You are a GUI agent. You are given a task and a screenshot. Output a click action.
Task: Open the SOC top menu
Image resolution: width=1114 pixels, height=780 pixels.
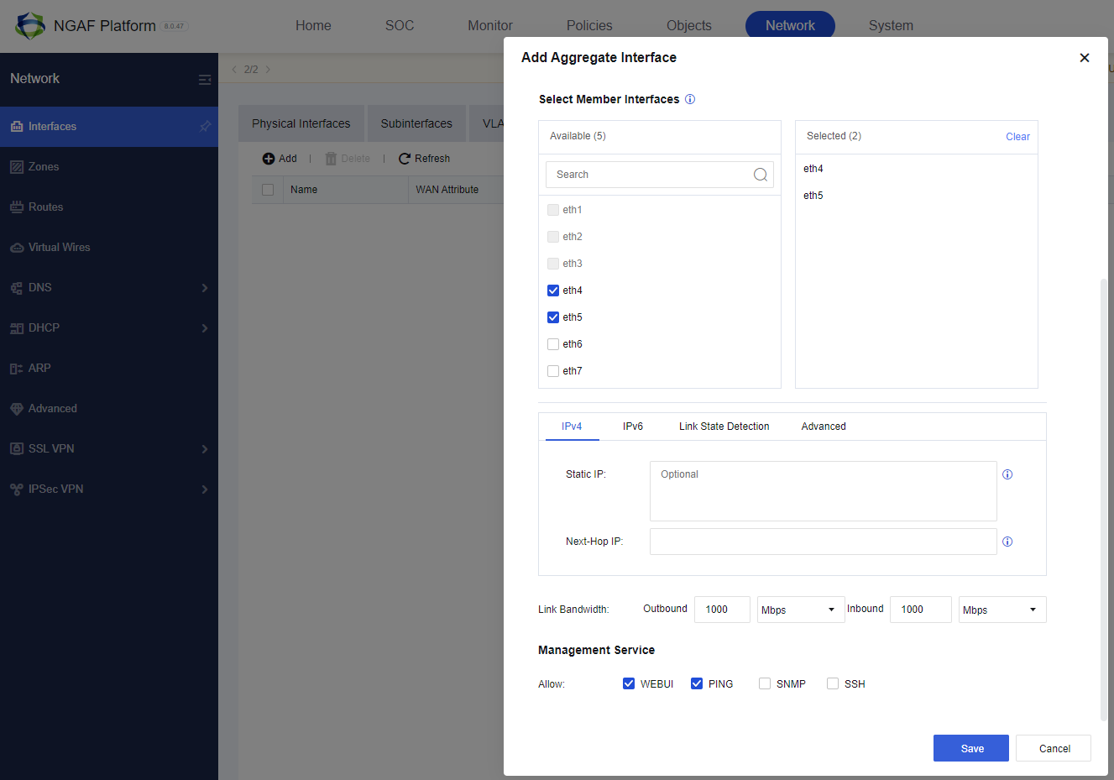coord(400,26)
